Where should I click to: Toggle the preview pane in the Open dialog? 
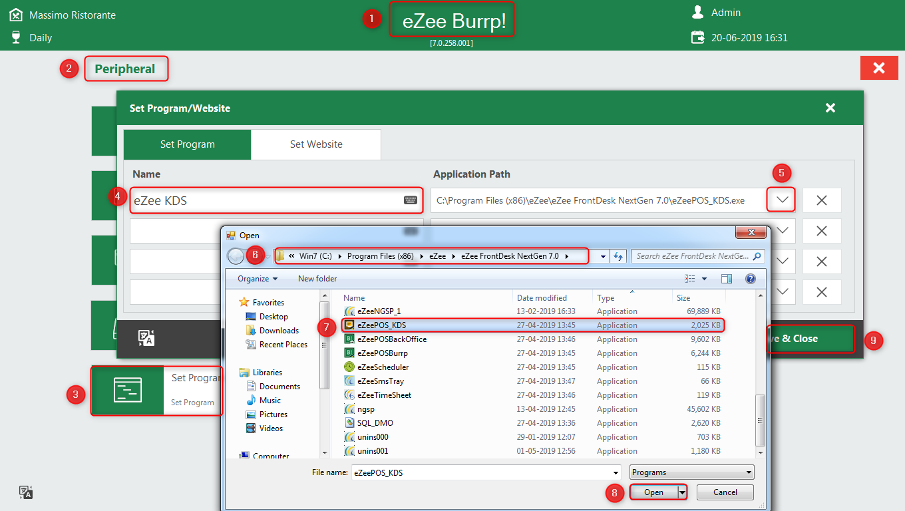pyautogui.click(x=726, y=279)
